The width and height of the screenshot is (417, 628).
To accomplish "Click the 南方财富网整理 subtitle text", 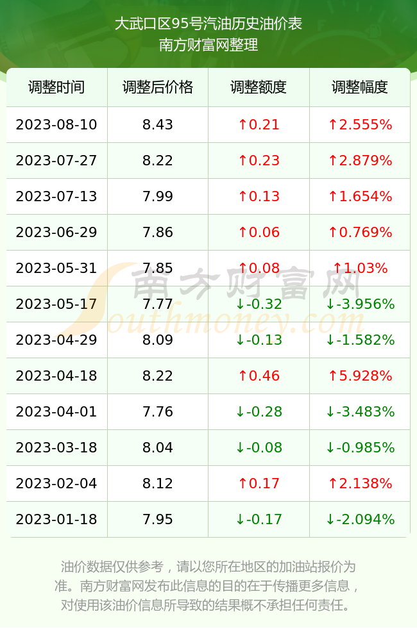I will coord(208,45).
